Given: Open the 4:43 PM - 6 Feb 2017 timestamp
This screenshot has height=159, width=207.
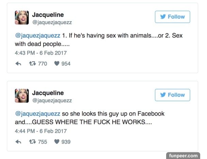Looking at the screenshot, I should pyautogui.click(x=41, y=53).
